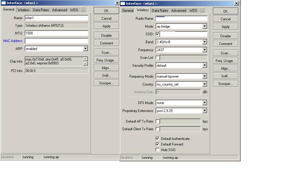Open Data Rates tab in left window
This screenshot has height=184, width=283.
pos(41,10)
